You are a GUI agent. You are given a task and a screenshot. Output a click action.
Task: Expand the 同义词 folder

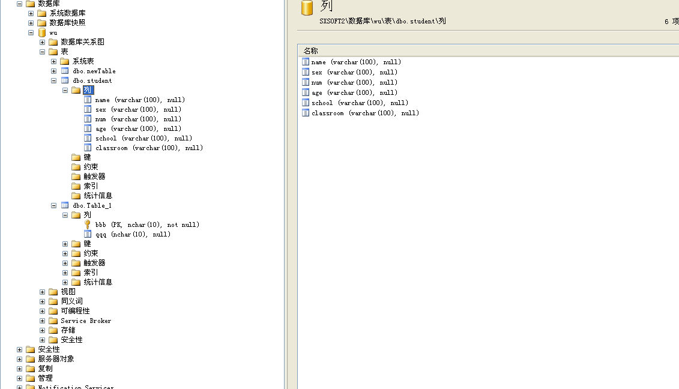[42, 301]
